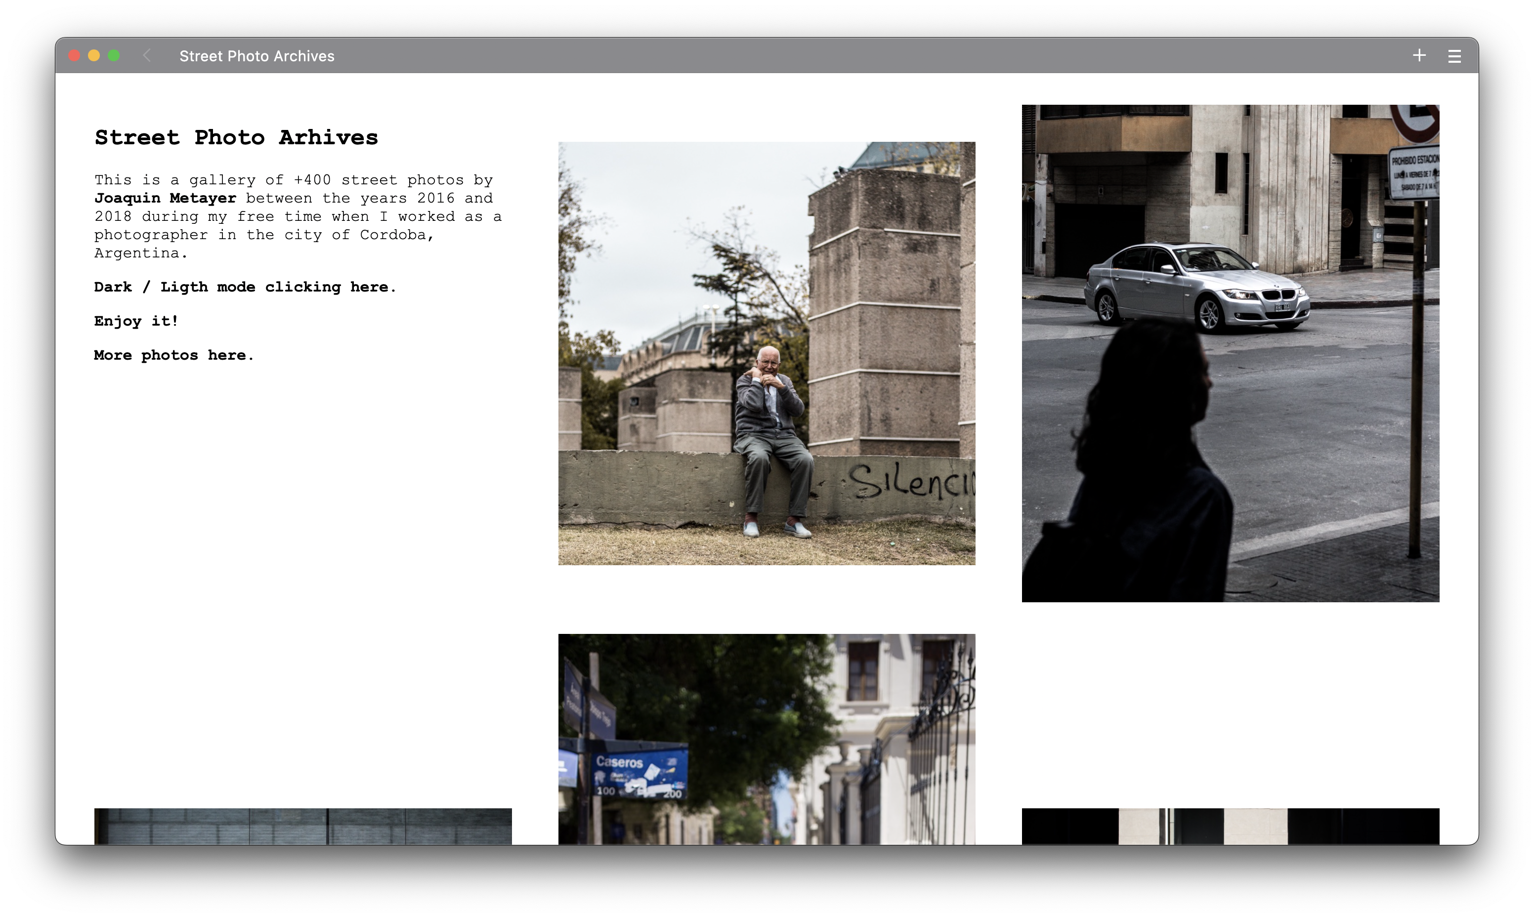1534x918 pixels.
Task: Click the yellow minimize window button
Action: pos(94,56)
